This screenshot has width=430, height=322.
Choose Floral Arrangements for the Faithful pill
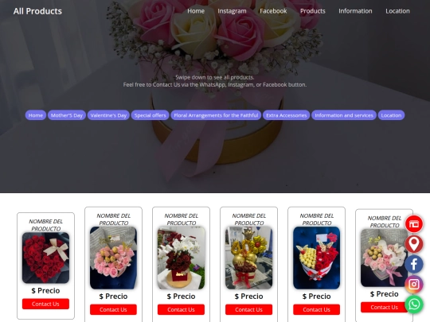(x=216, y=115)
